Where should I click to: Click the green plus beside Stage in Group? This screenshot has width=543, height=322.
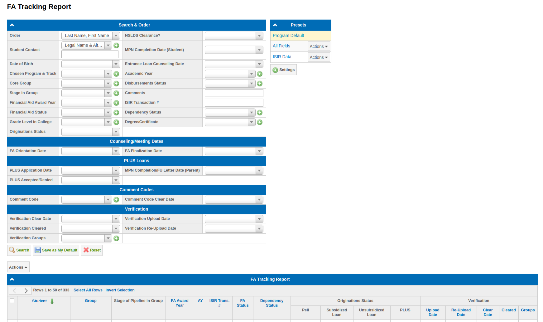tap(116, 93)
